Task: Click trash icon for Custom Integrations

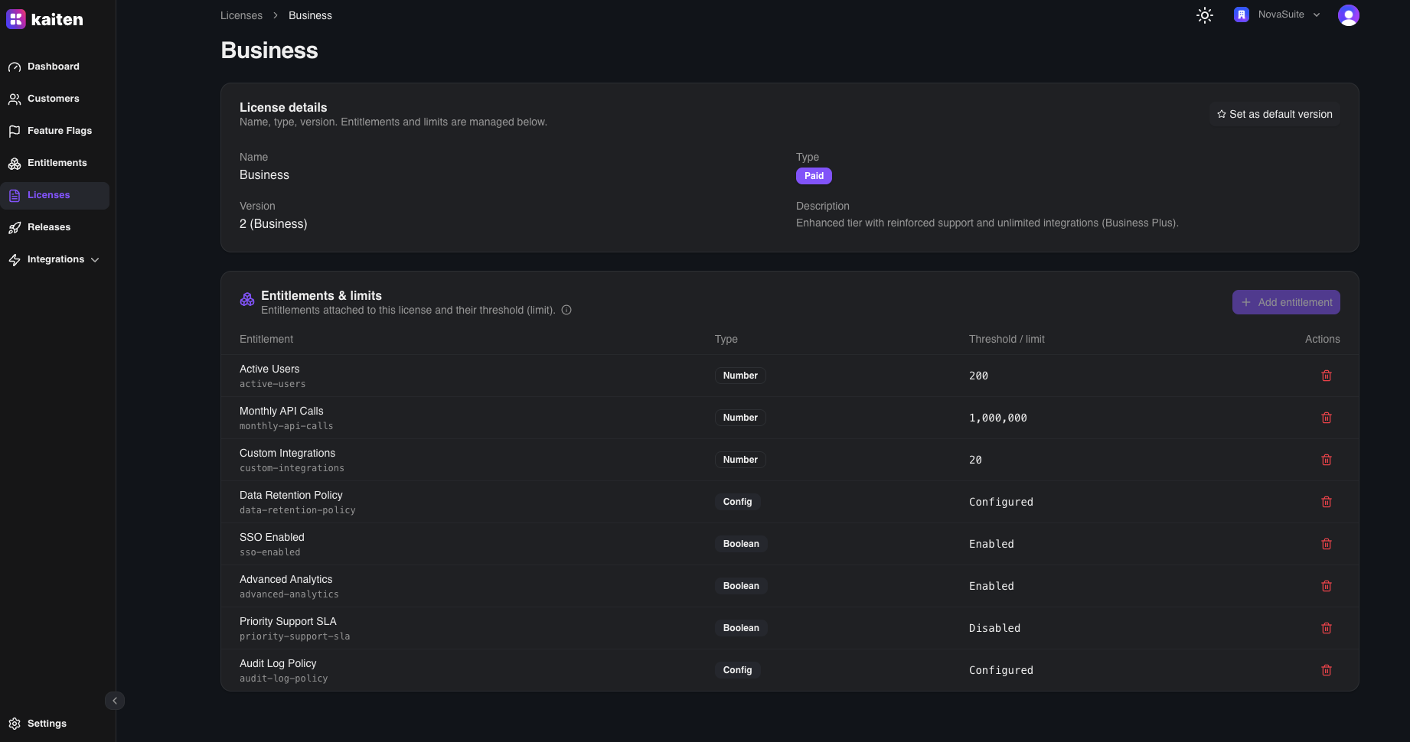Action: (1326, 460)
